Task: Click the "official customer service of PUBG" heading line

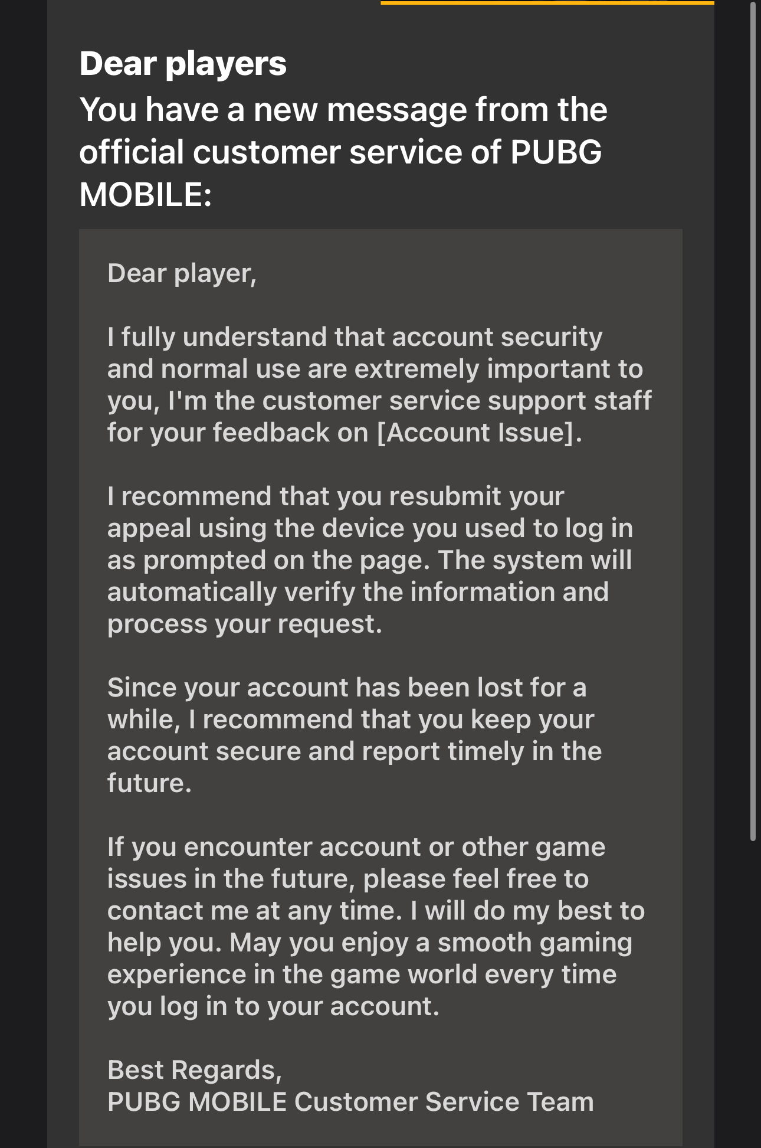Action: [x=340, y=152]
